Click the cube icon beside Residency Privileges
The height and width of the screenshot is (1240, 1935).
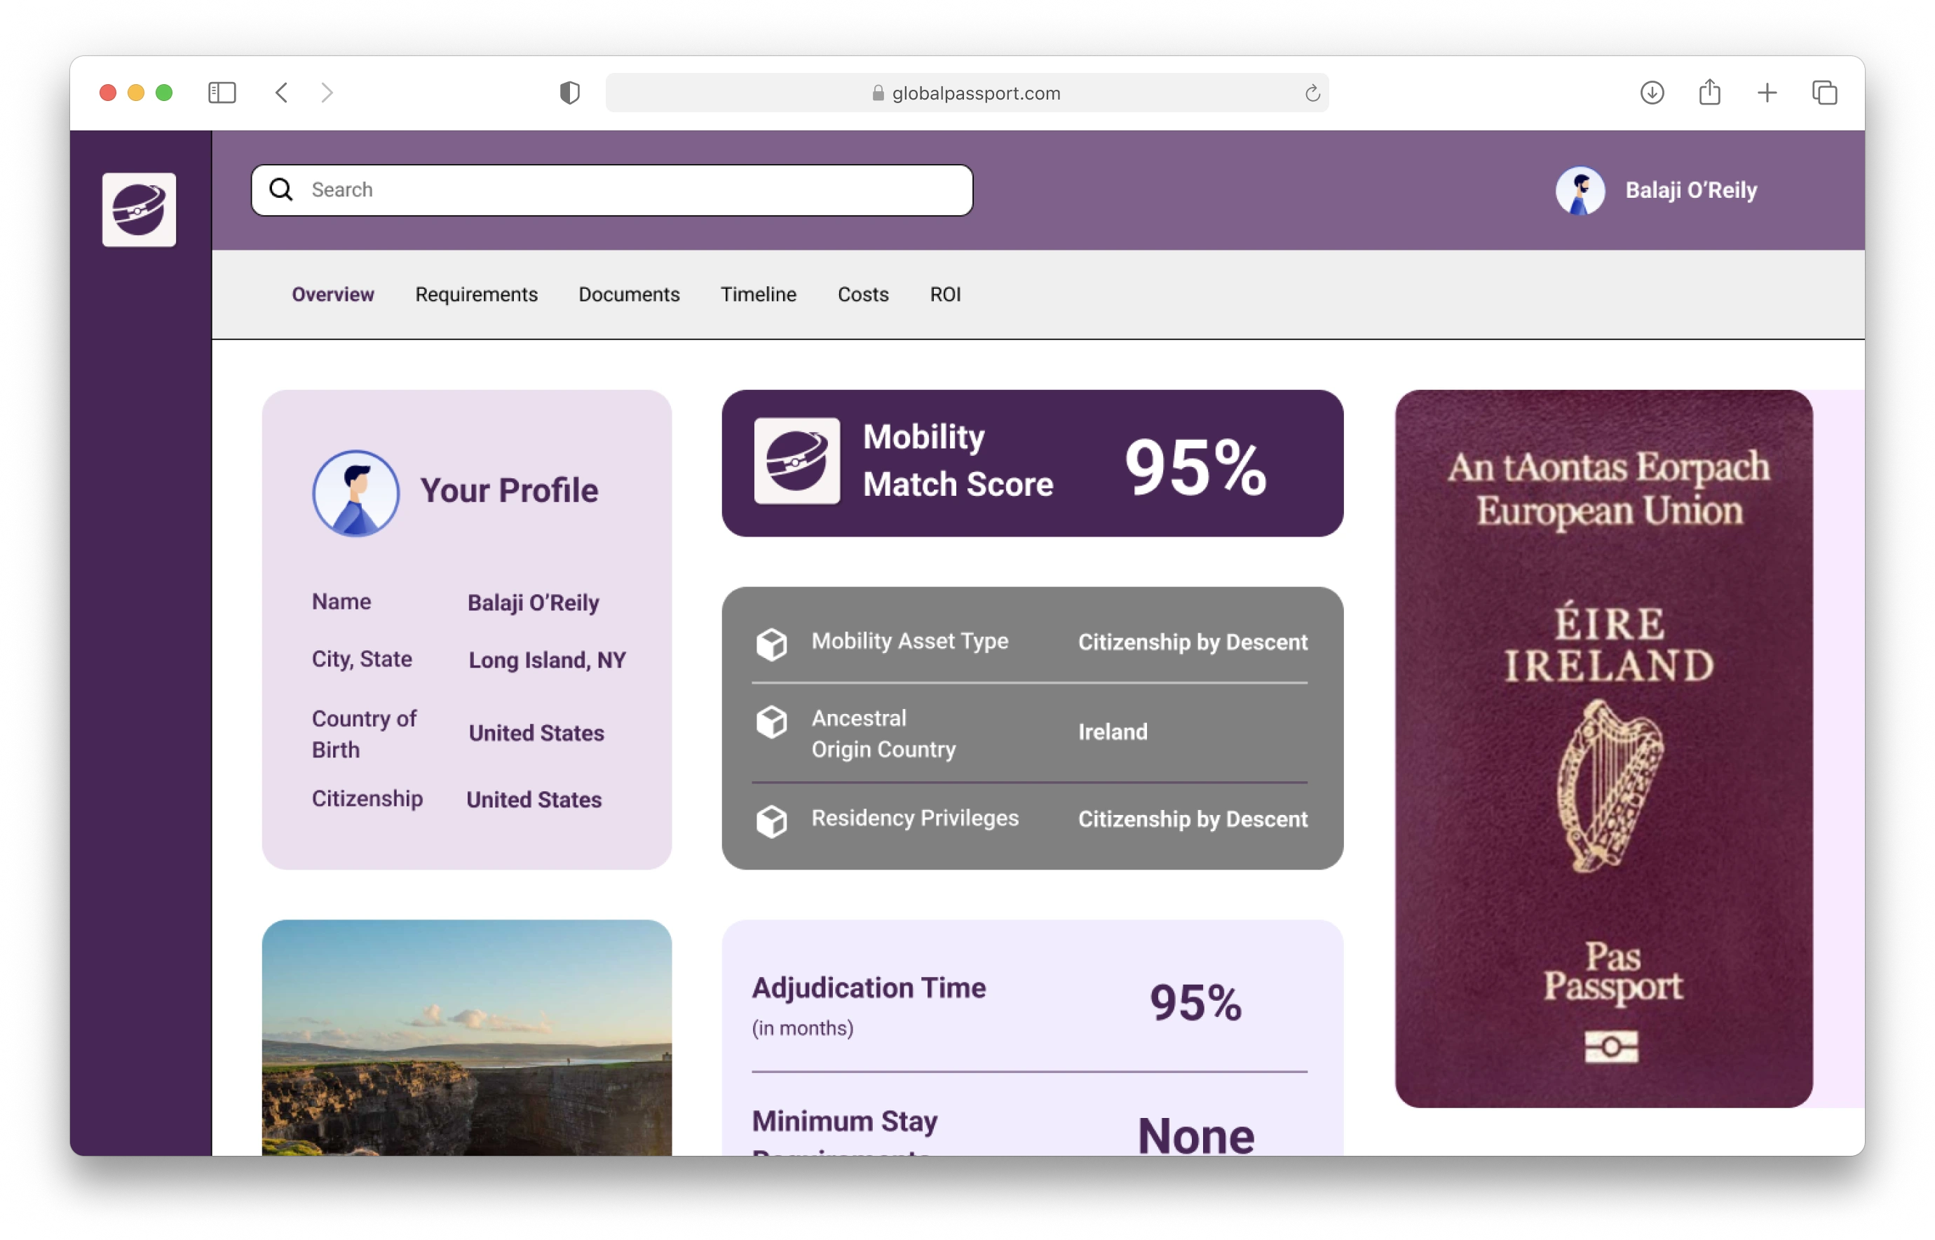(771, 821)
